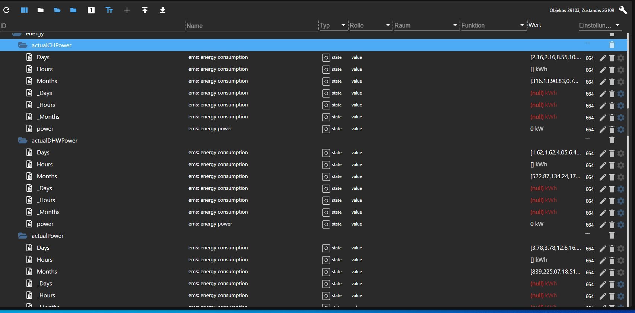The image size is (635, 313).
Task: Click the [] kWh value of actualDHWPower Hours
Action: [539, 164]
